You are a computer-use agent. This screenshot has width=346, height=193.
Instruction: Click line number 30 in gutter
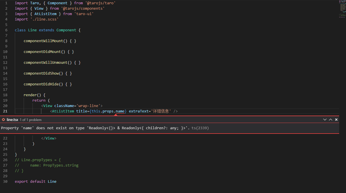tap(5, 181)
